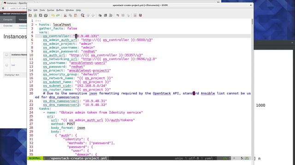Viewport: 295px width, 165px height.
Task: Click the Jump to tag toolbar icon
Action: [x=128, y=15]
